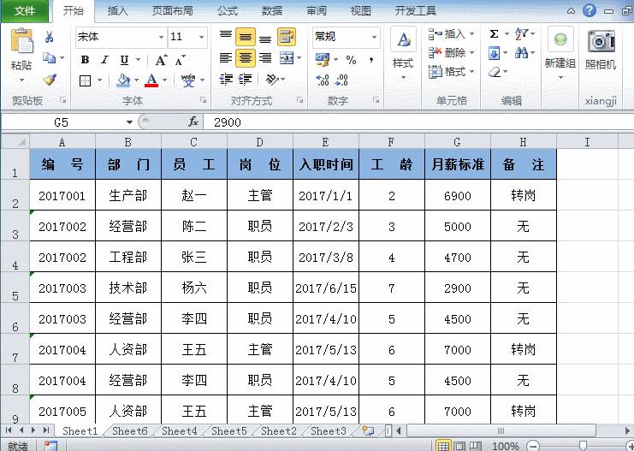Apply comma style
The image size is (634, 451).
point(370,60)
